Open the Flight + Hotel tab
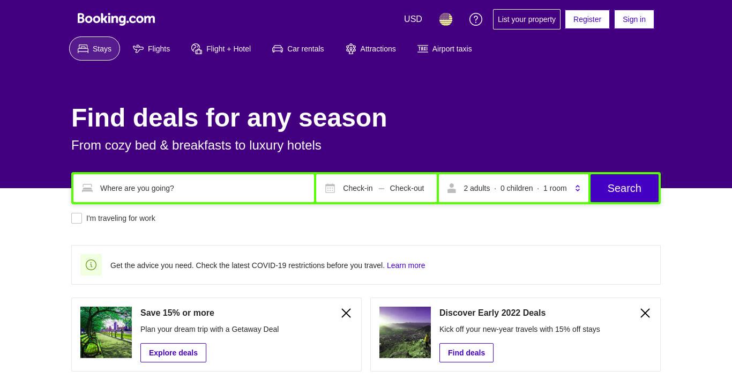Screen dimensions: 732x386 221,49
